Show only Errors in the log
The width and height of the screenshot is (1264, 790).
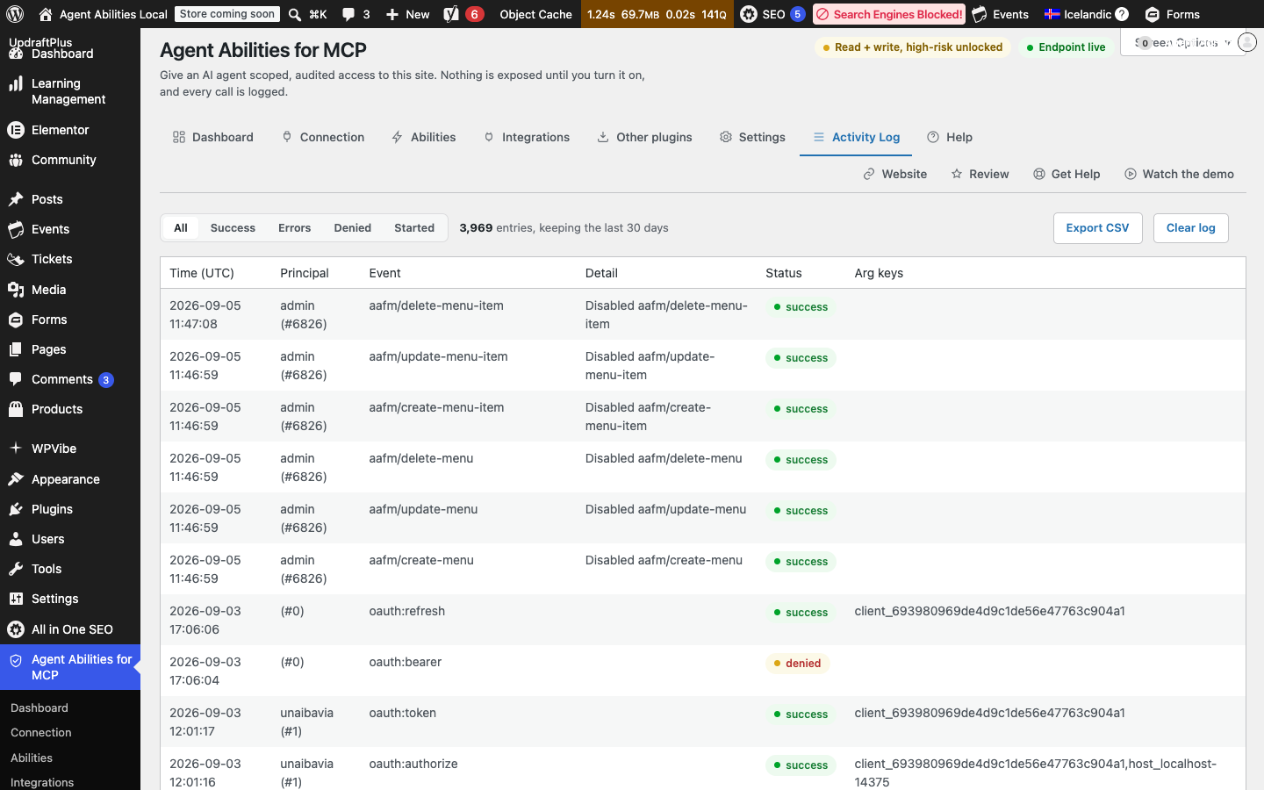point(294,227)
